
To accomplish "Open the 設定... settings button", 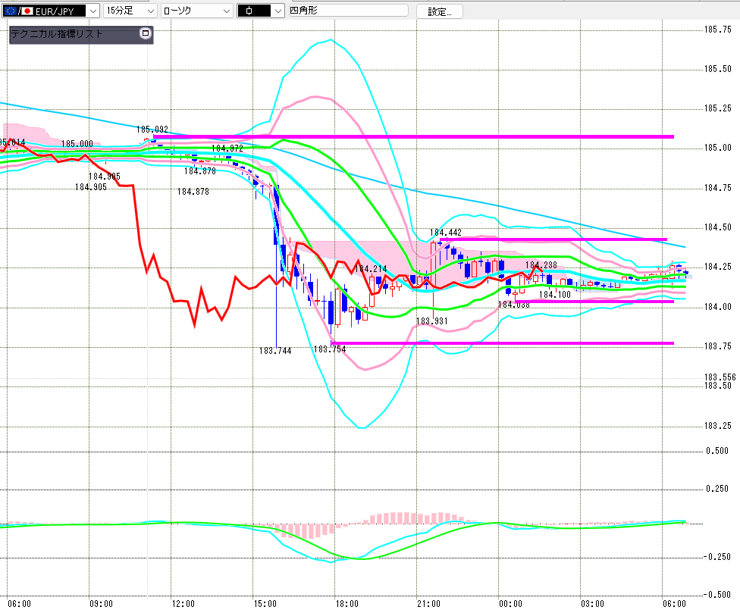I will (440, 12).
